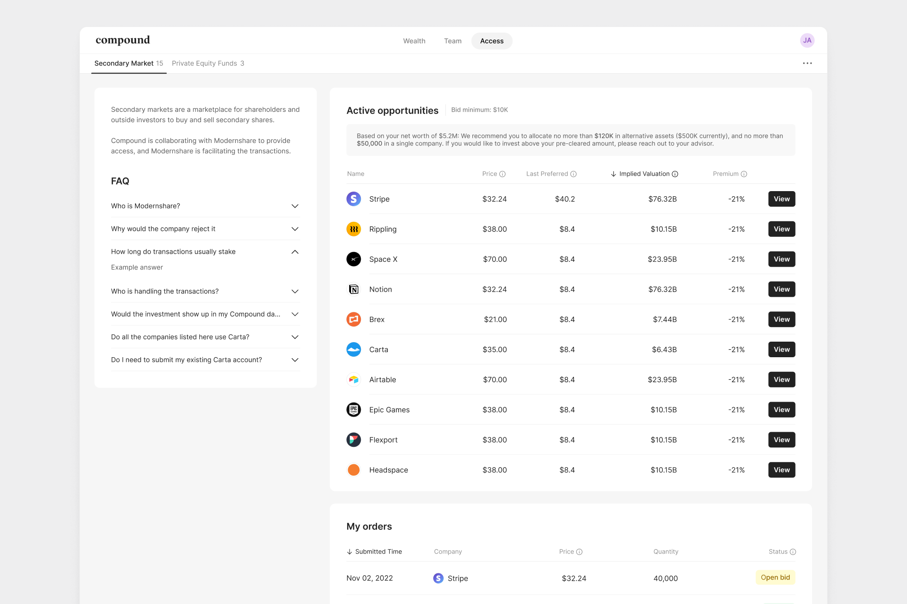Image resolution: width=907 pixels, height=604 pixels.
Task: Click the $40.2 last preferred value
Action: 565,199
